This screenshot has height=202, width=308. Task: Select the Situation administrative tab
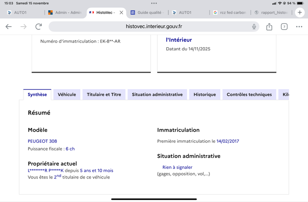157,94
